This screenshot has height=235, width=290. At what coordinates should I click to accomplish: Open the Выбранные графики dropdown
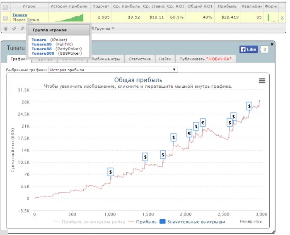(x=113, y=70)
